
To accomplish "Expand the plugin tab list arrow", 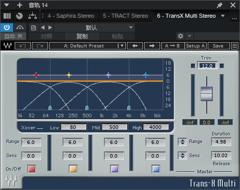I will coord(223,16).
